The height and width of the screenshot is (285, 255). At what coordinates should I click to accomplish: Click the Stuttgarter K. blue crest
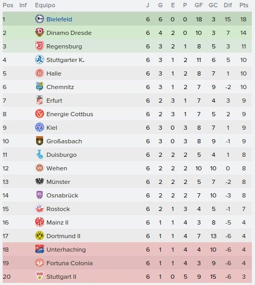(40, 59)
